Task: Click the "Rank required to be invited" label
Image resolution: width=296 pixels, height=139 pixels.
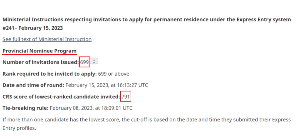Action: (x=49, y=74)
